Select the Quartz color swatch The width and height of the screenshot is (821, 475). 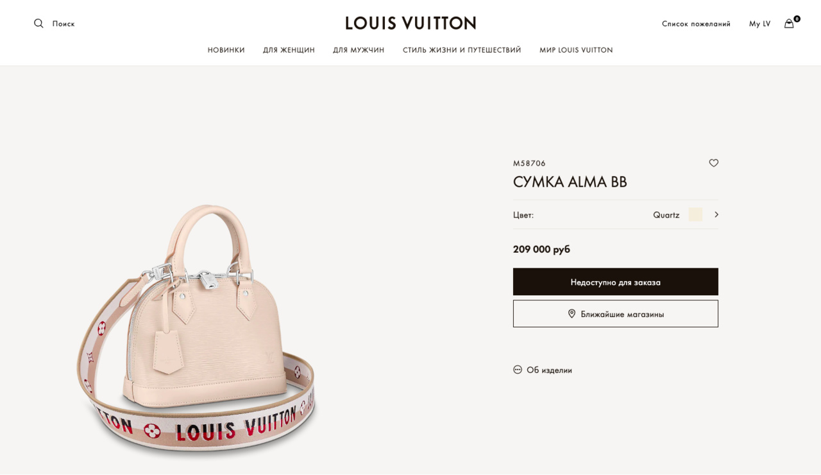tap(695, 214)
